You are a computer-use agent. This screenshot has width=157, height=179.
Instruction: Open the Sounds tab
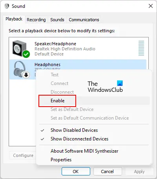coord(57,20)
